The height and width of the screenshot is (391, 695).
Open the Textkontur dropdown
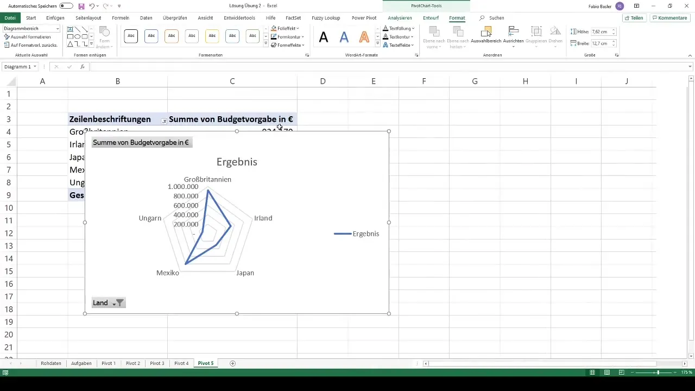(399, 37)
